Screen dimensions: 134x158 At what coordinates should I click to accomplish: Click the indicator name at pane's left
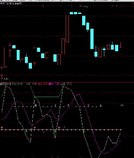click(5, 84)
